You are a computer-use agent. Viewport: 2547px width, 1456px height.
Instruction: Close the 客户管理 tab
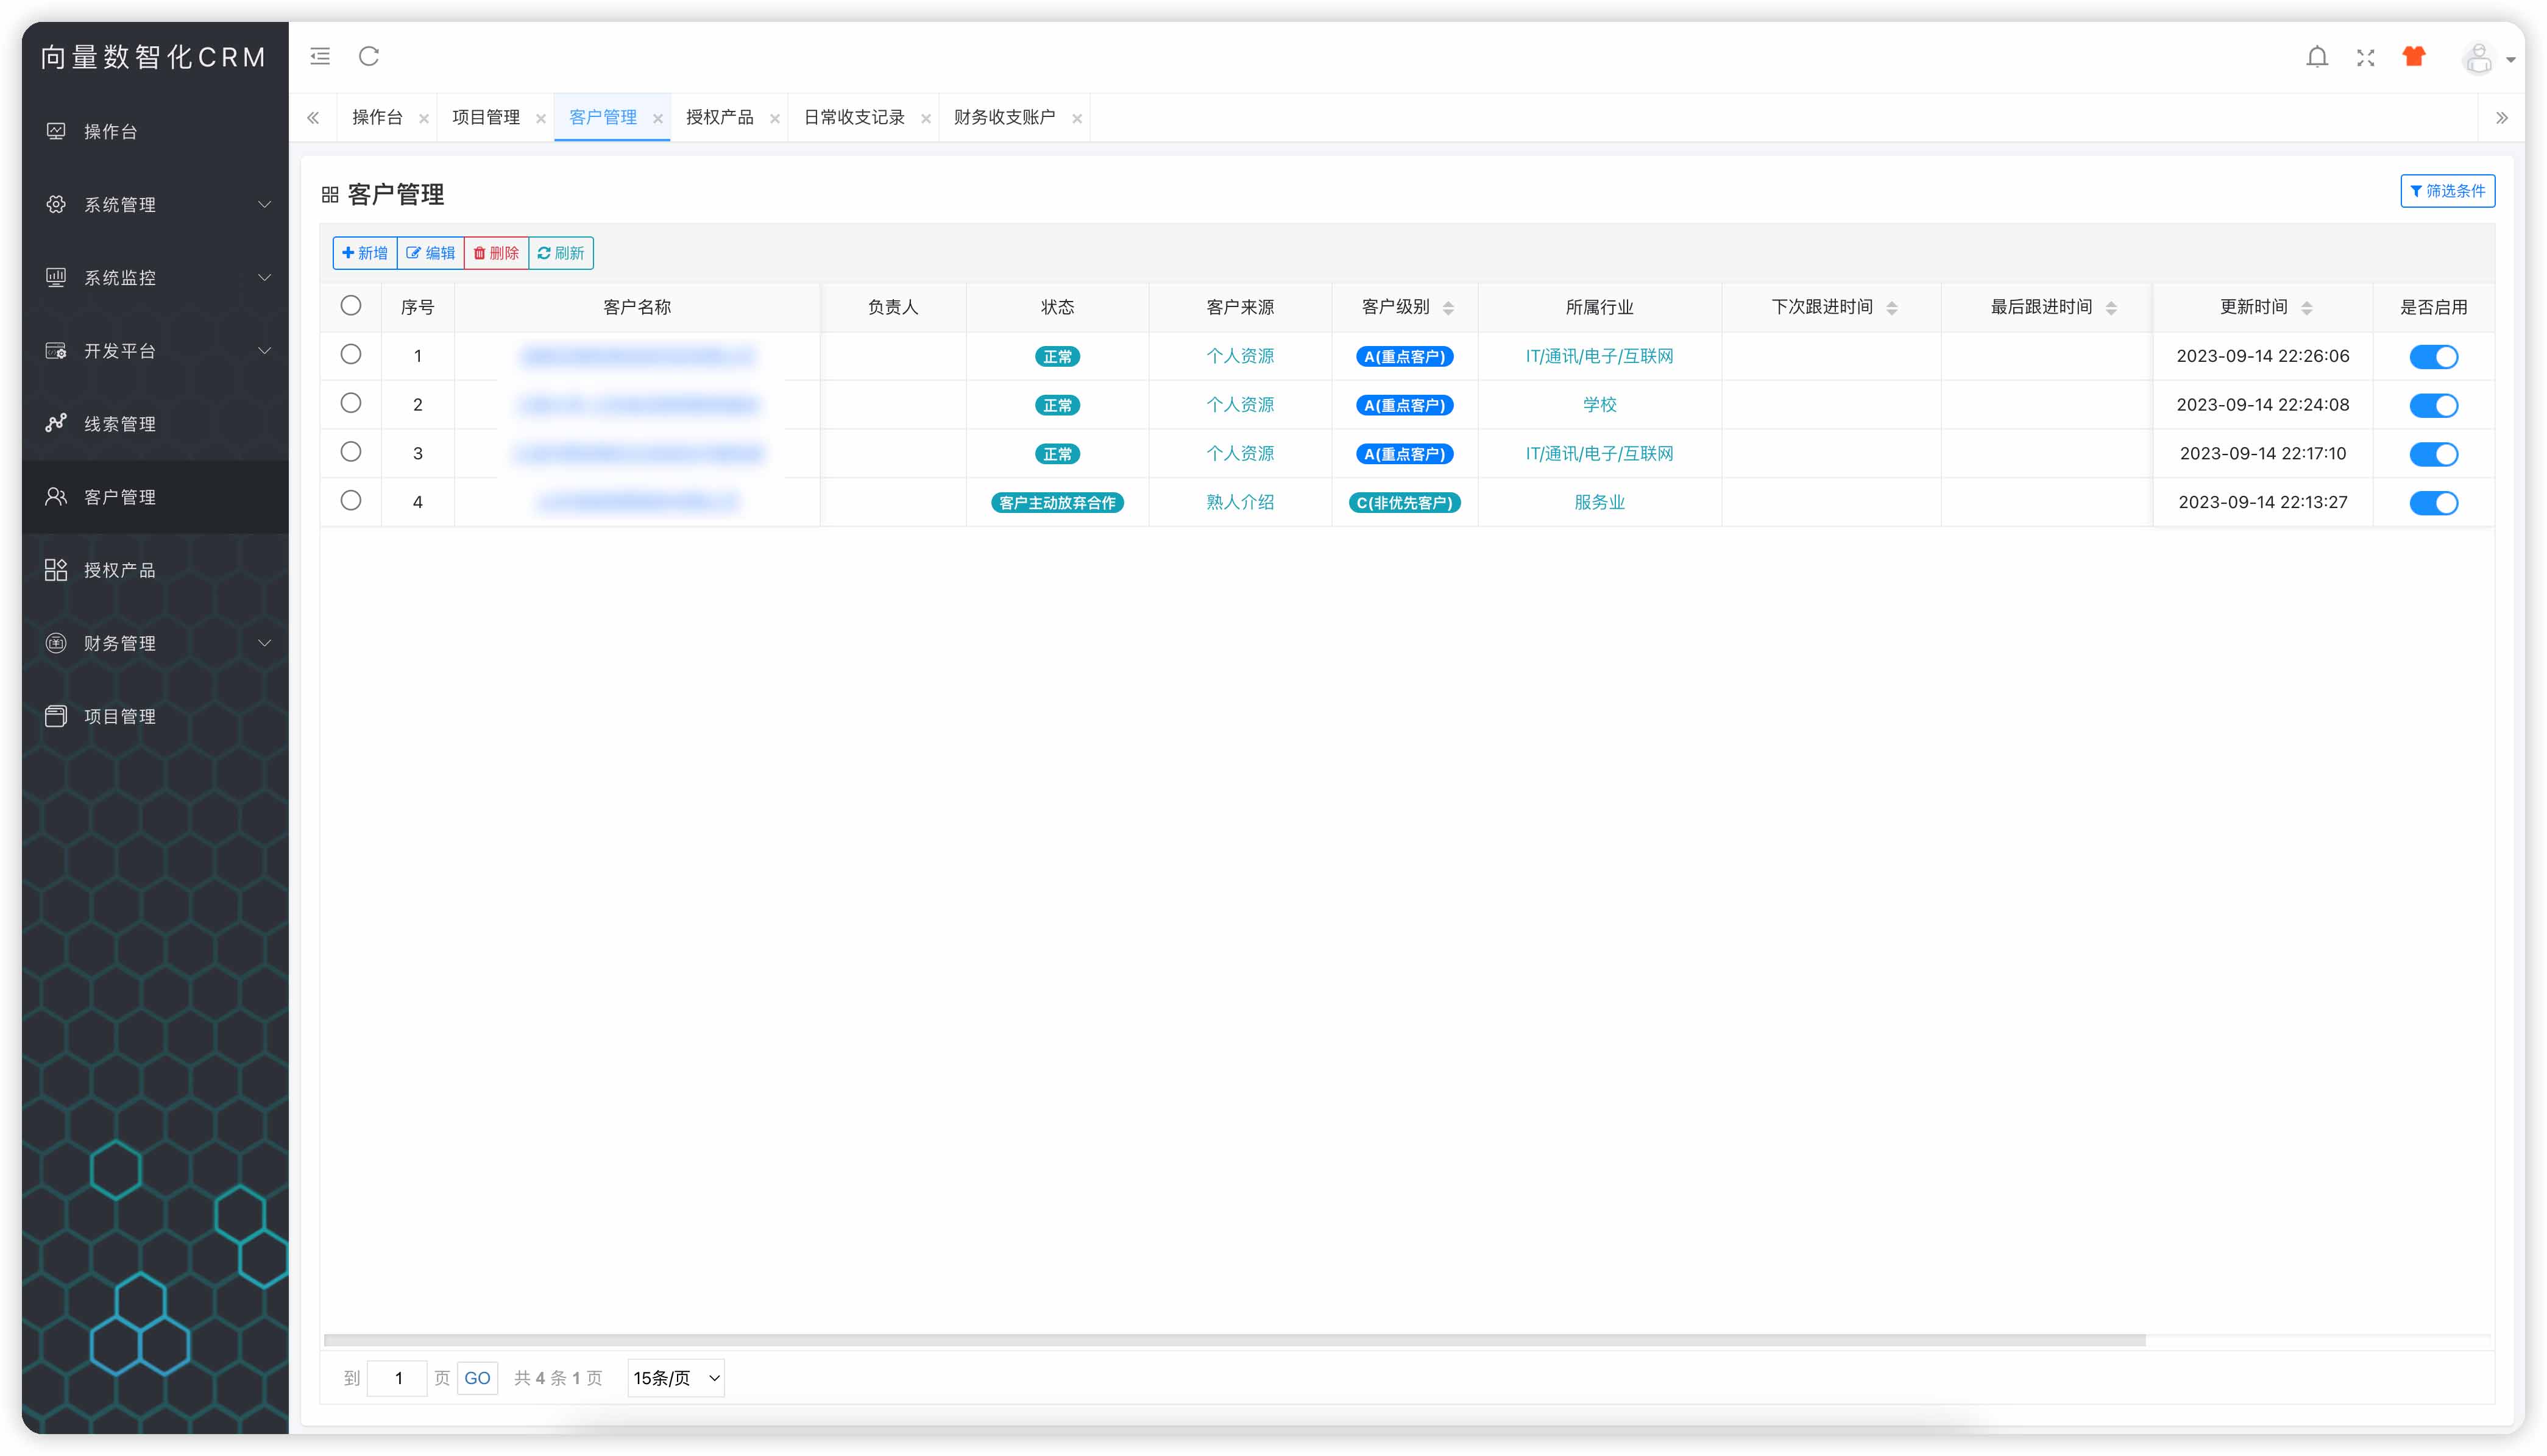658,119
